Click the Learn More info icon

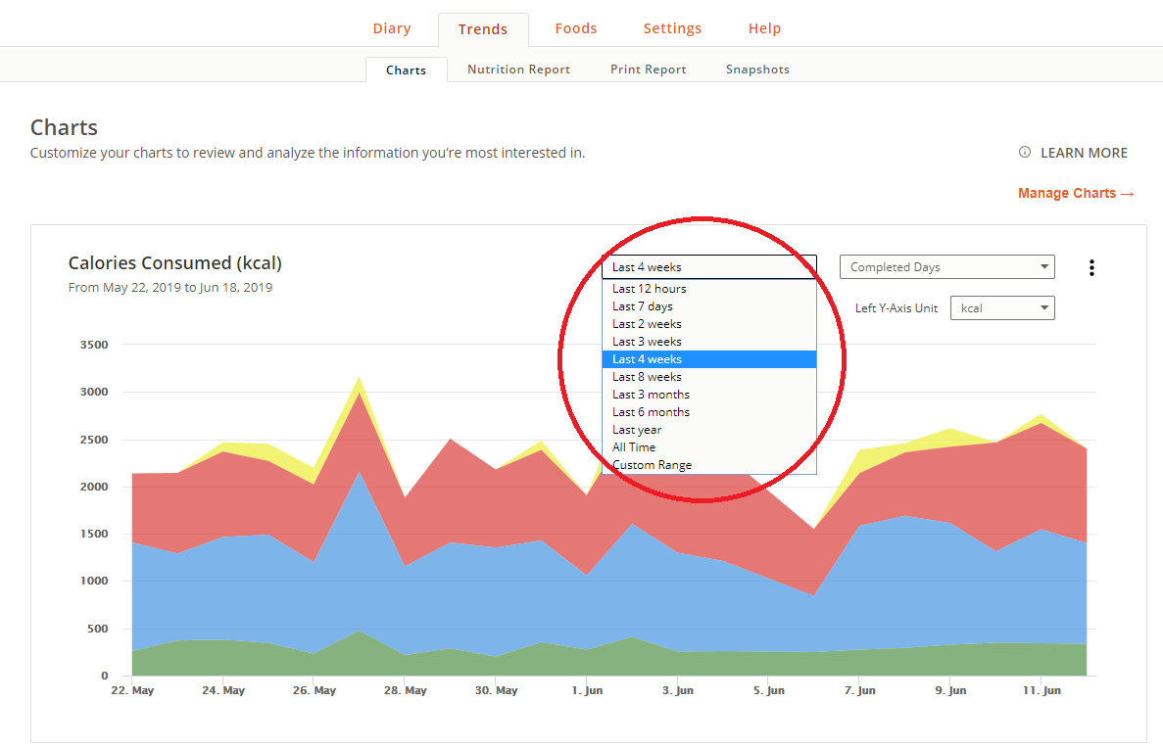click(1024, 152)
